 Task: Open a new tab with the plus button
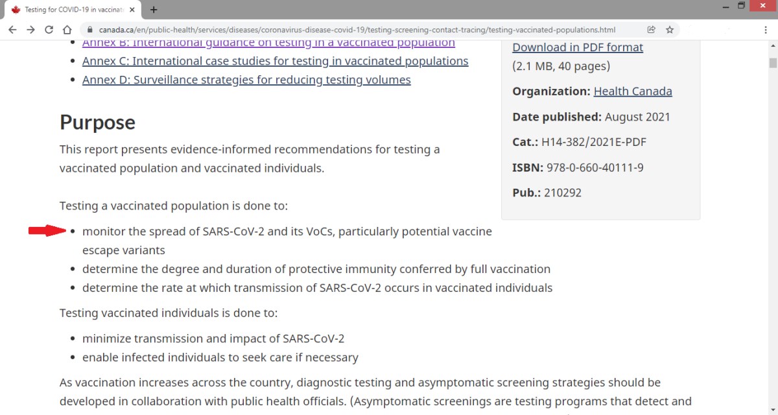click(x=154, y=10)
